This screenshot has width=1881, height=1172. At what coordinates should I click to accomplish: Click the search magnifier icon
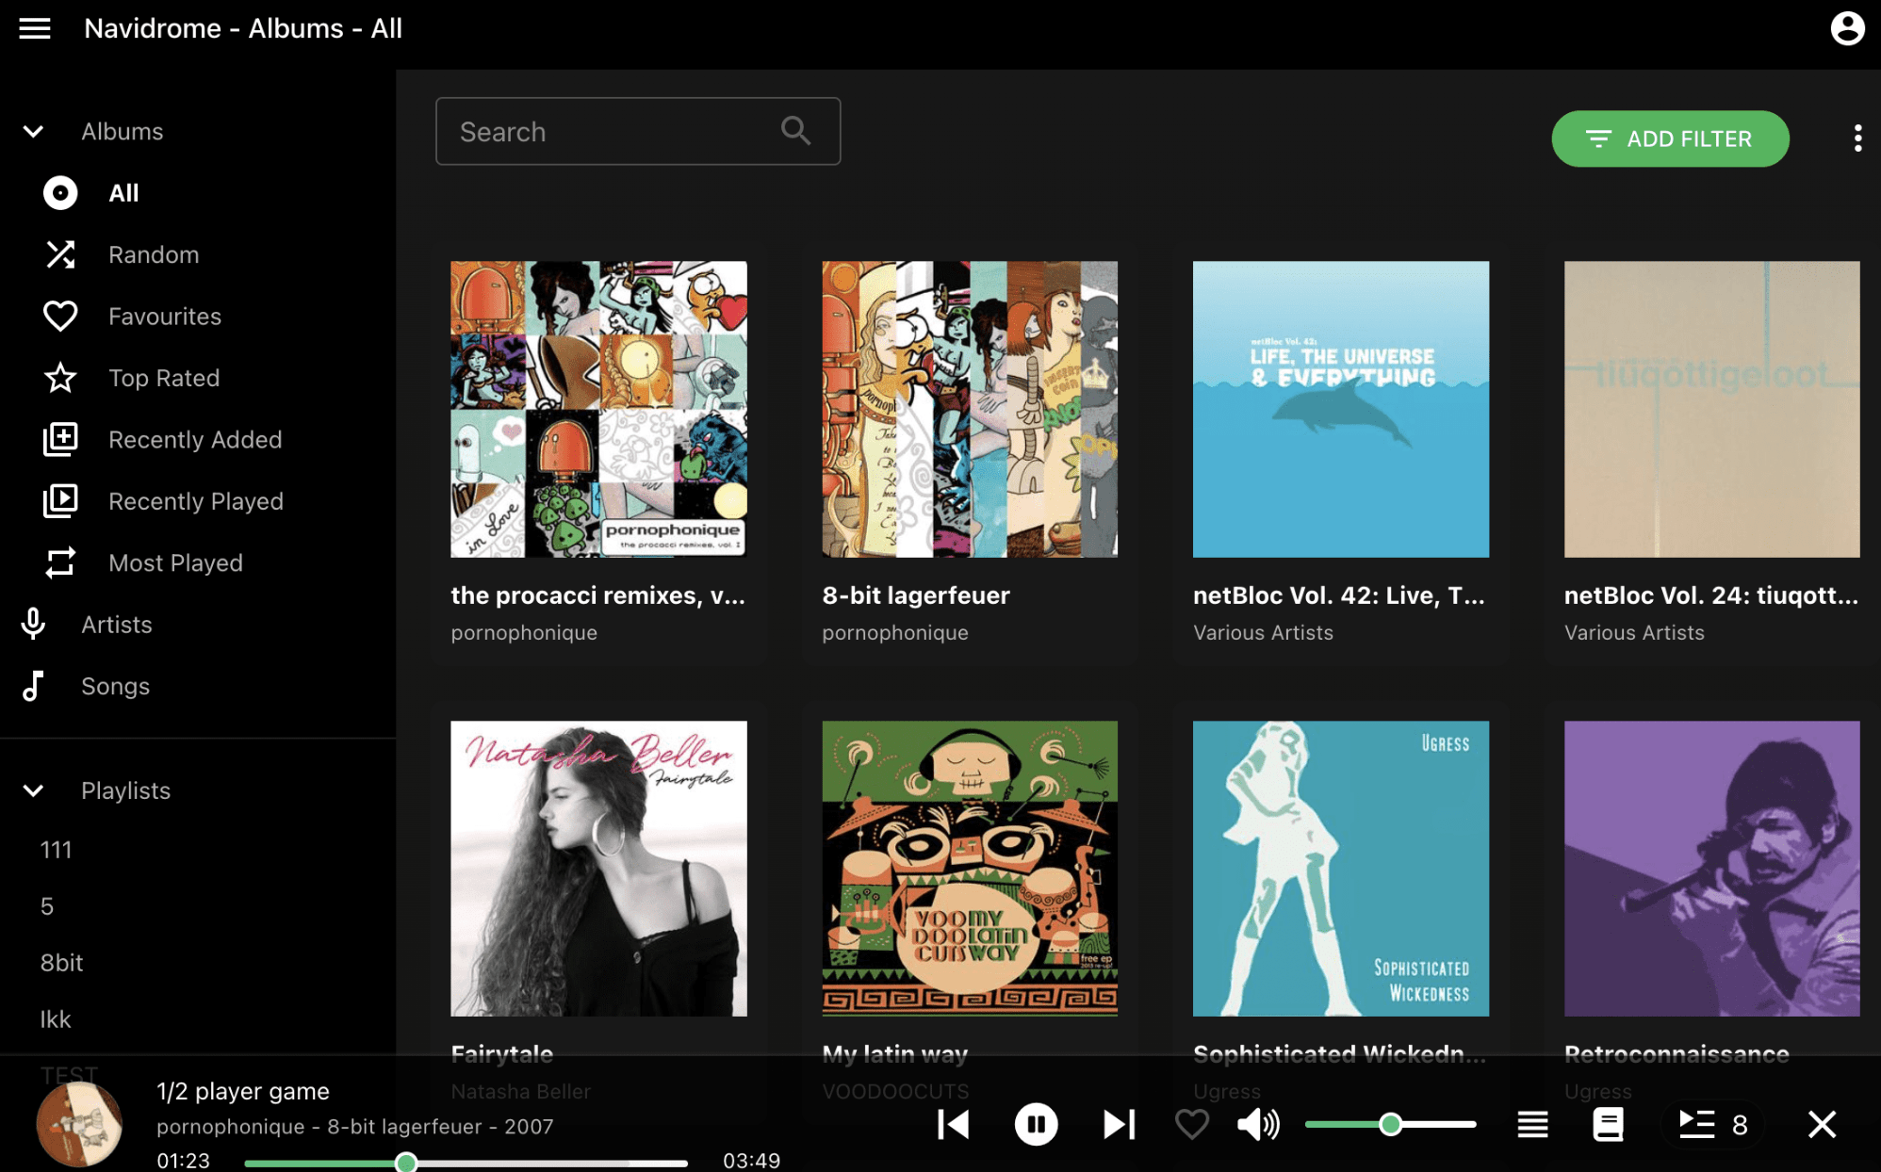(x=796, y=131)
